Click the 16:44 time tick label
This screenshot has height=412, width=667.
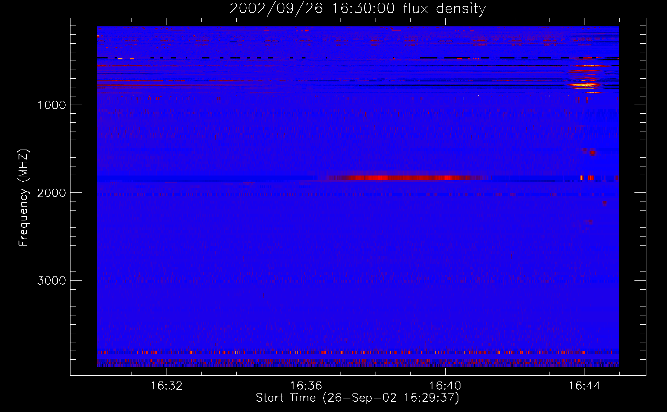tap(585, 386)
